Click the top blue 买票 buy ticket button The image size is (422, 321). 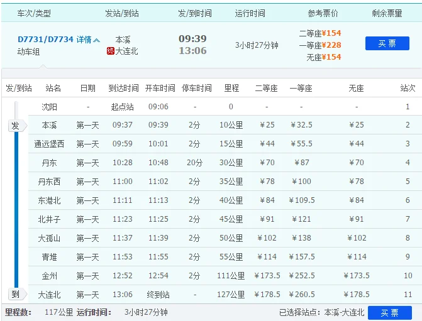click(387, 43)
